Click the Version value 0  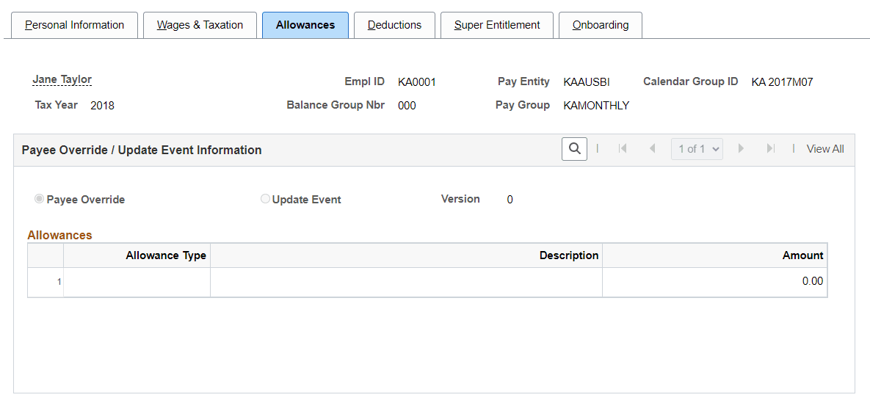click(x=510, y=200)
